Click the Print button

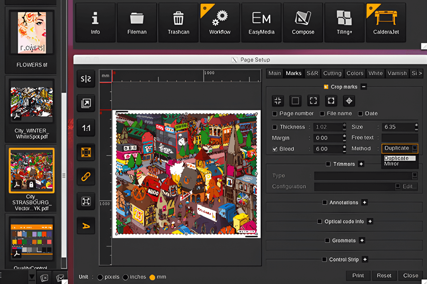[358, 275]
